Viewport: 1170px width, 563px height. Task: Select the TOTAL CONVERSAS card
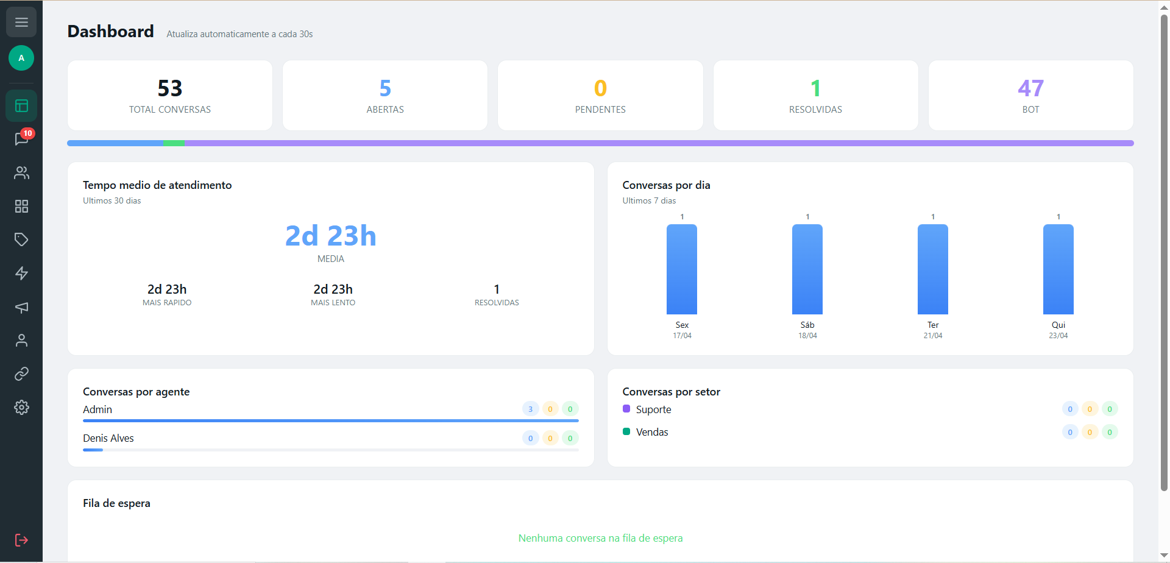[169, 95]
